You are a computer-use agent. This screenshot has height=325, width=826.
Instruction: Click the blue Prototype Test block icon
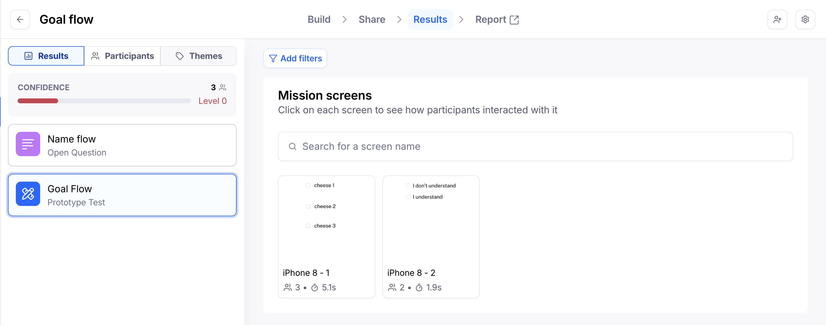(x=28, y=194)
